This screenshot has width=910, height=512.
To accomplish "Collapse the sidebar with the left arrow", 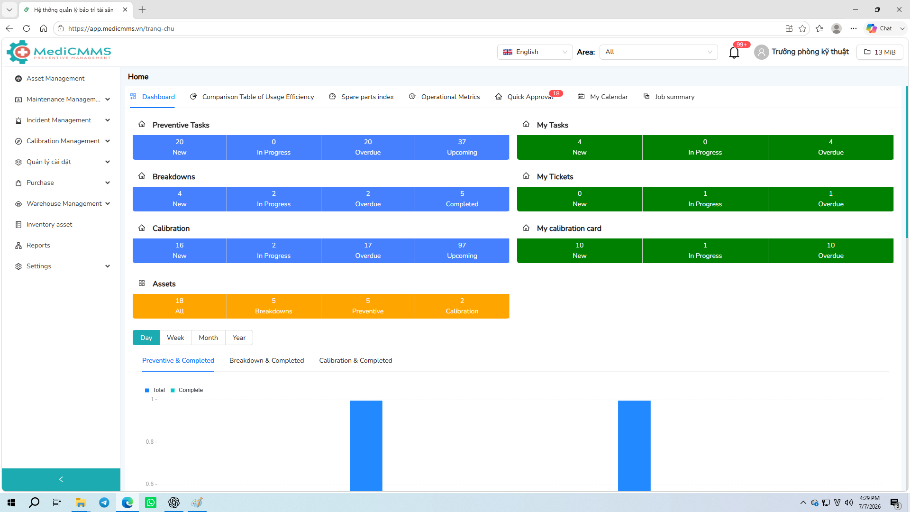I will (61, 479).
